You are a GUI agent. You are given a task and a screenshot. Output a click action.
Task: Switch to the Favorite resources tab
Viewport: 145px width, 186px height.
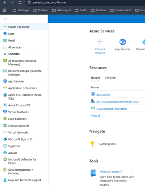pyautogui.click(x=110, y=78)
